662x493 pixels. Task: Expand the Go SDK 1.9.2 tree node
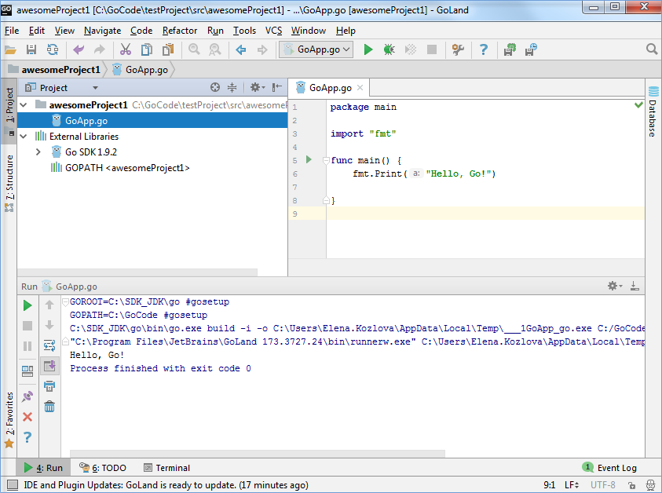click(38, 152)
